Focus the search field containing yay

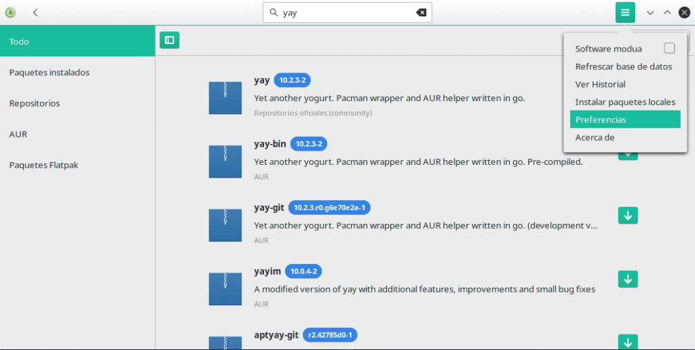[x=347, y=12]
